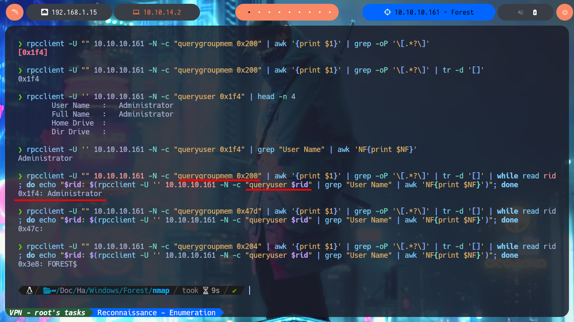Screen dimensions: 574x322
Task: Click the battery status icon
Action: tap(535, 12)
